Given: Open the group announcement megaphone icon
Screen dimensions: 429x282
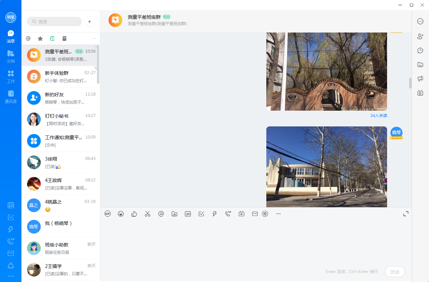Looking at the screenshot, I should (x=420, y=78).
